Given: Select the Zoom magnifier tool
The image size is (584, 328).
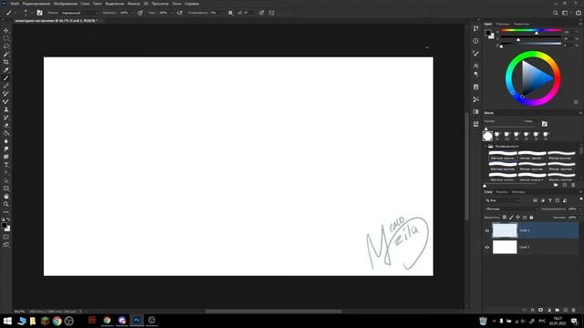Looking at the screenshot, I should tap(6, 204).
